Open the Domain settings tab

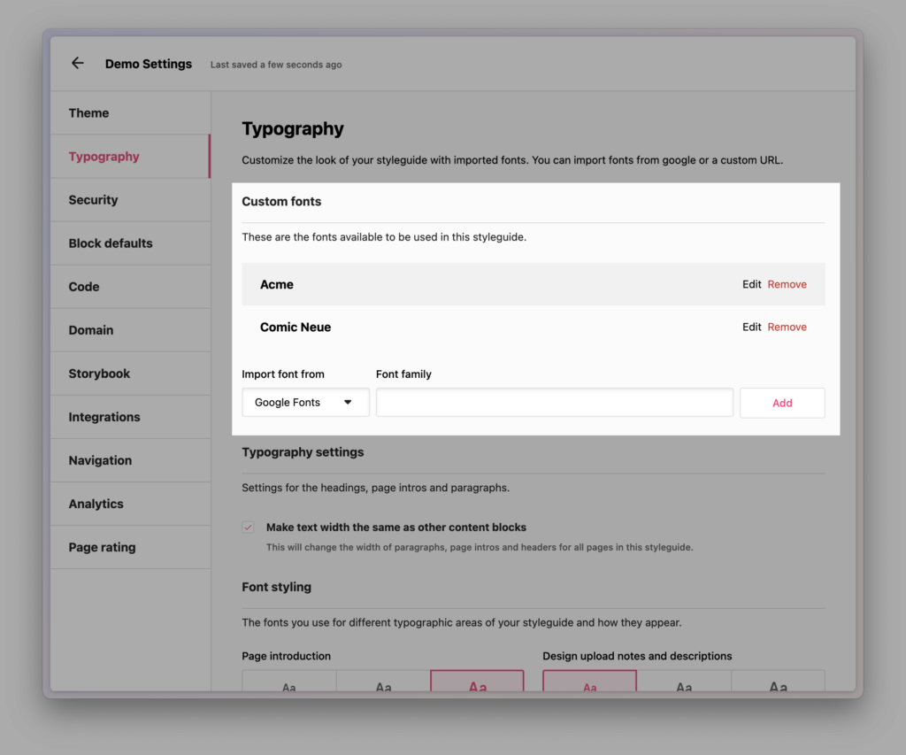pyautogui.click(x=131, y=329)
